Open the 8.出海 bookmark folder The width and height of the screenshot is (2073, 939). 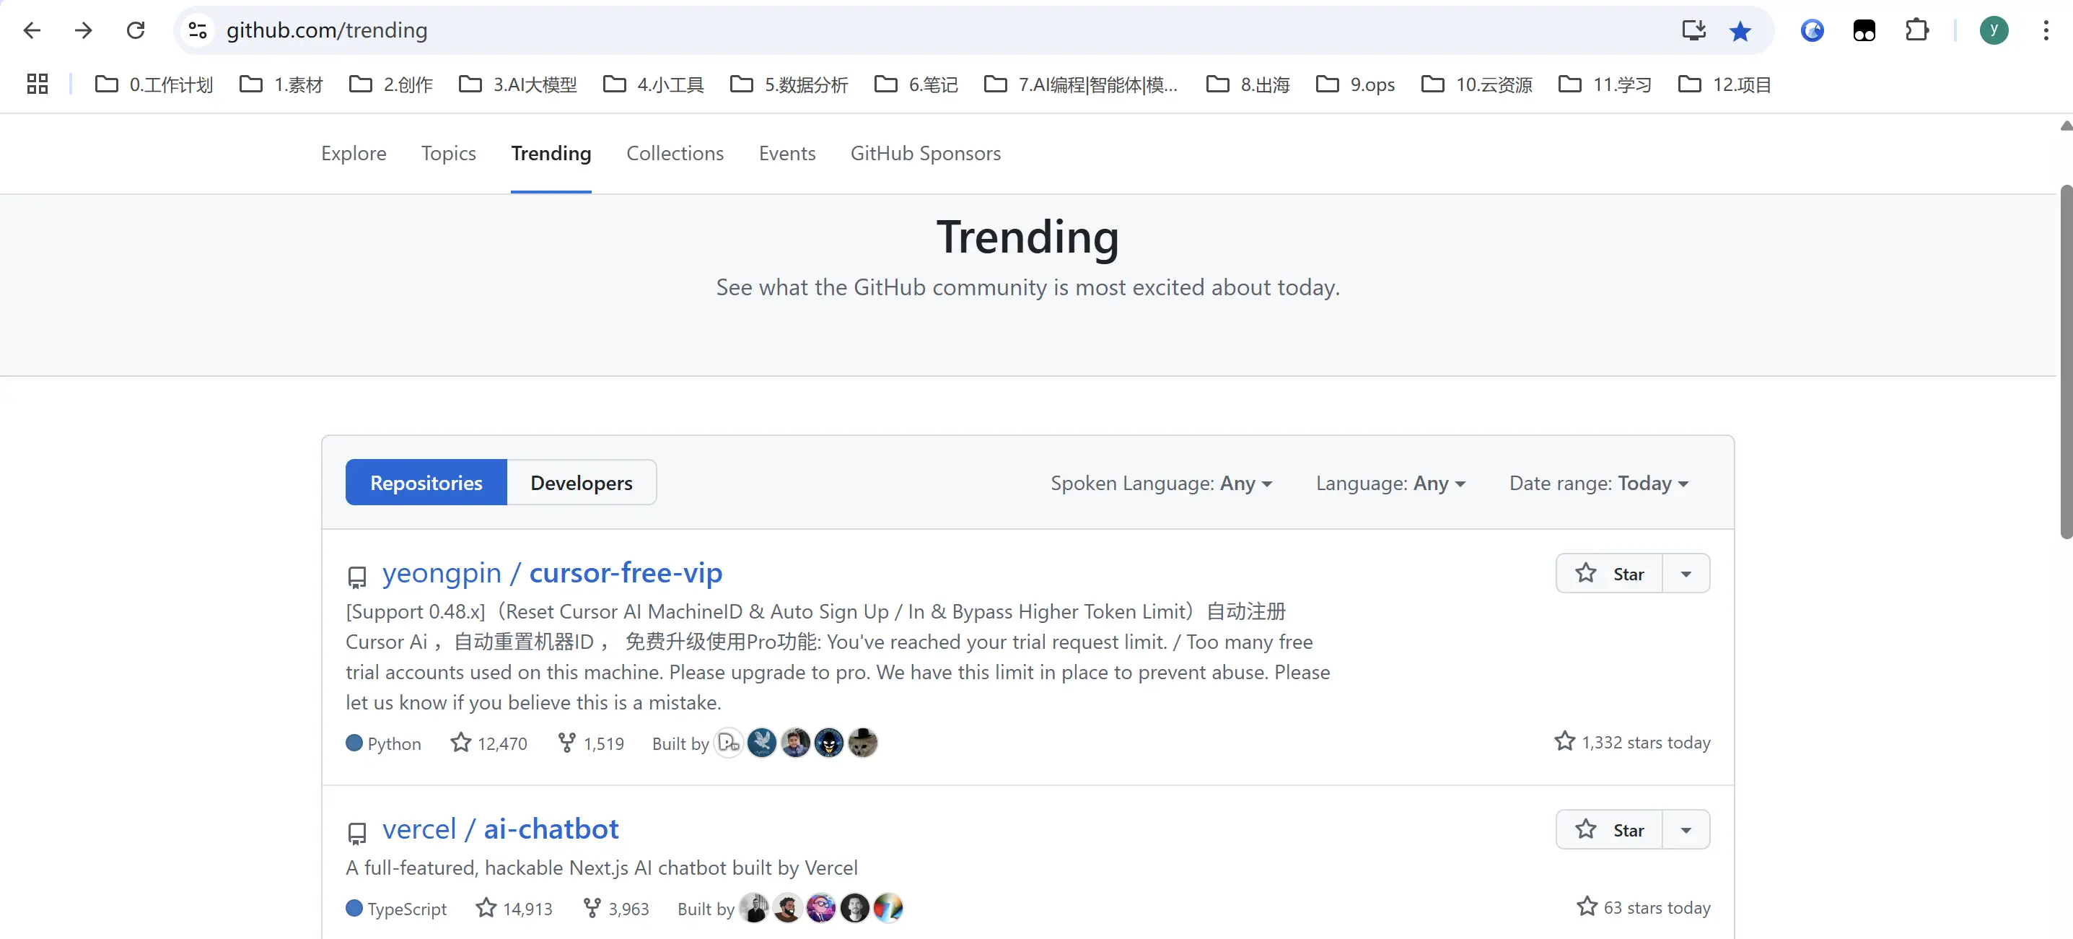point(1248,84)
